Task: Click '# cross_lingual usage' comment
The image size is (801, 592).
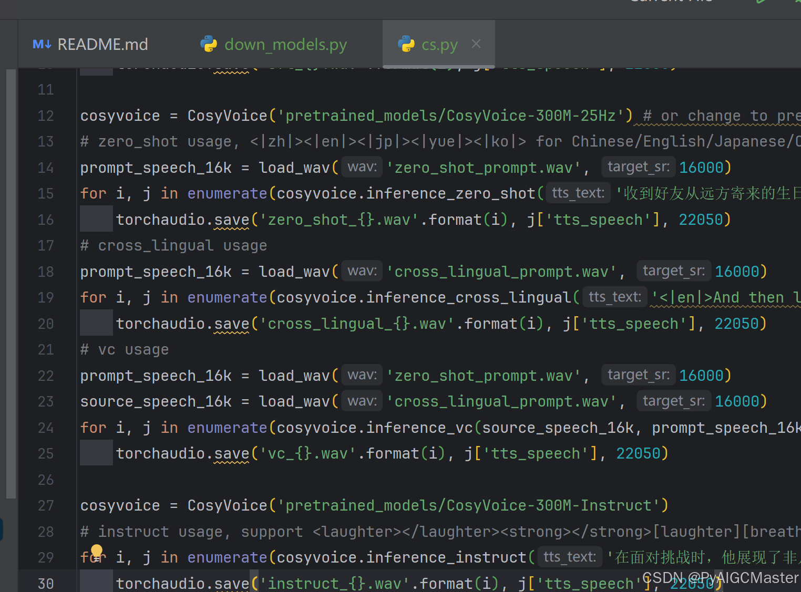Action: point(173,245)
